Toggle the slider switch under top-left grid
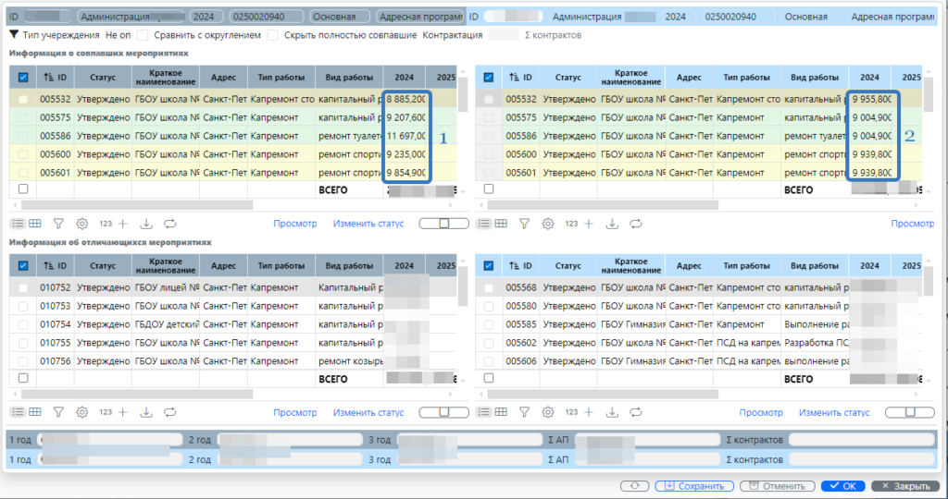This screenshot has height=499, width=948. (x=443, y=224)
